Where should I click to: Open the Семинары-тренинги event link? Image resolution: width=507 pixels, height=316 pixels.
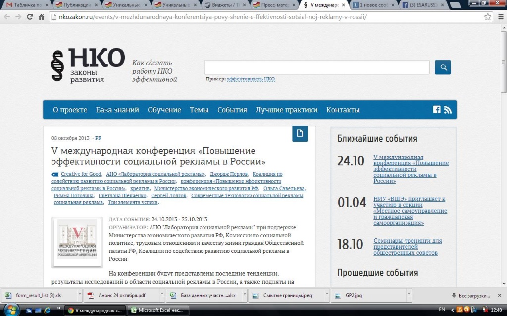point(407,247)
